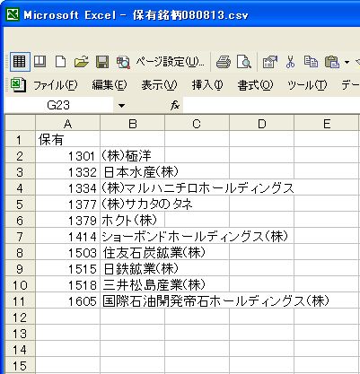The height and width of the screenshot is (374, 360).
Task: Click the Excel icon in the title bar
Action: click(x=13, y=14)
